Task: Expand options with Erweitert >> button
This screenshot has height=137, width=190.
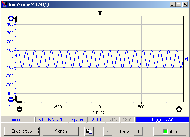Action: click(x=22, y=131)
